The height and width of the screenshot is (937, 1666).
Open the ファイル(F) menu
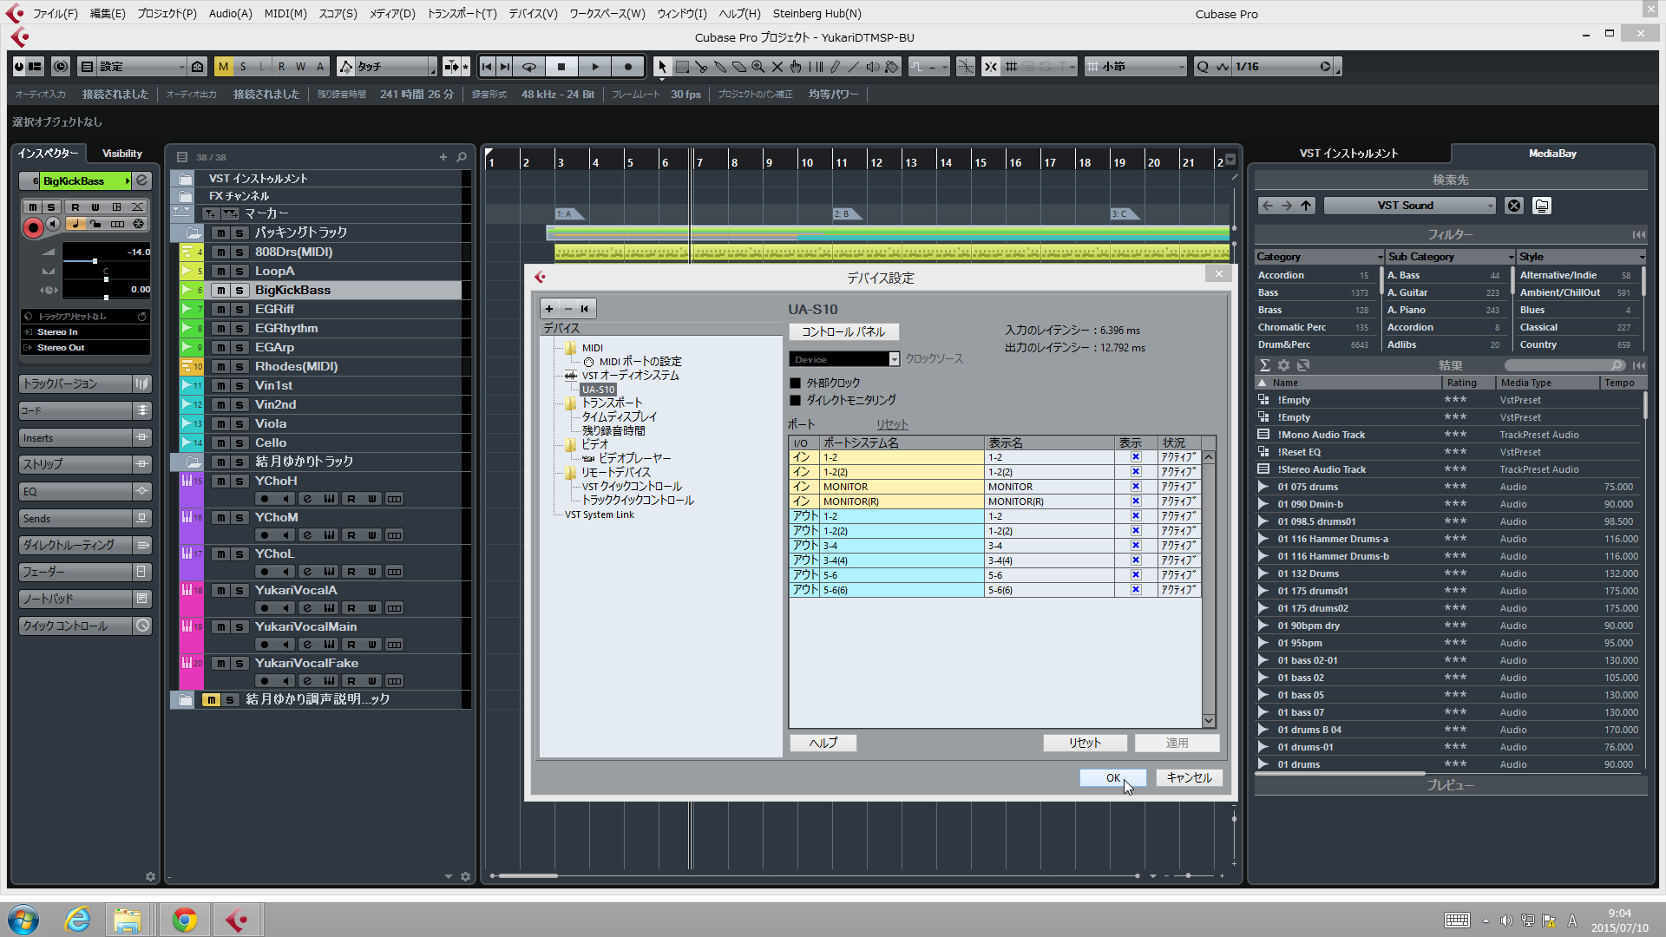click(x=55, y=14)
